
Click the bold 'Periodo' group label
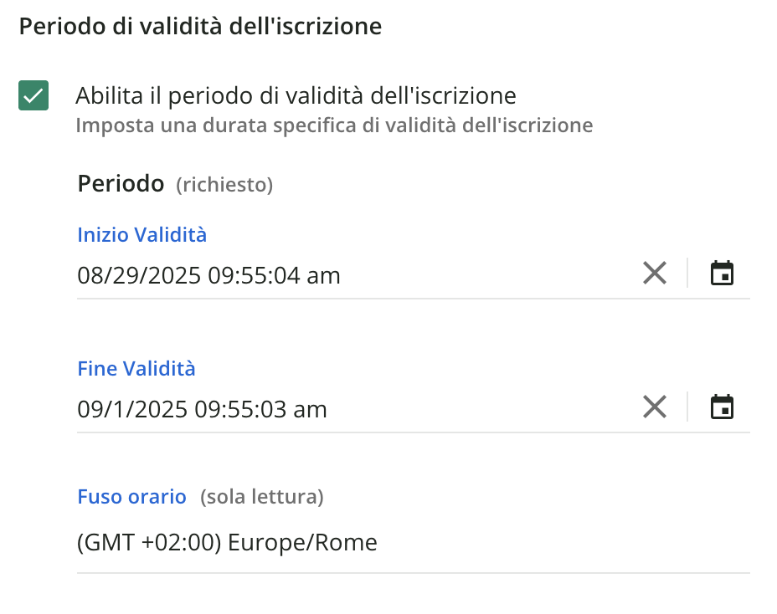[121, 183]
